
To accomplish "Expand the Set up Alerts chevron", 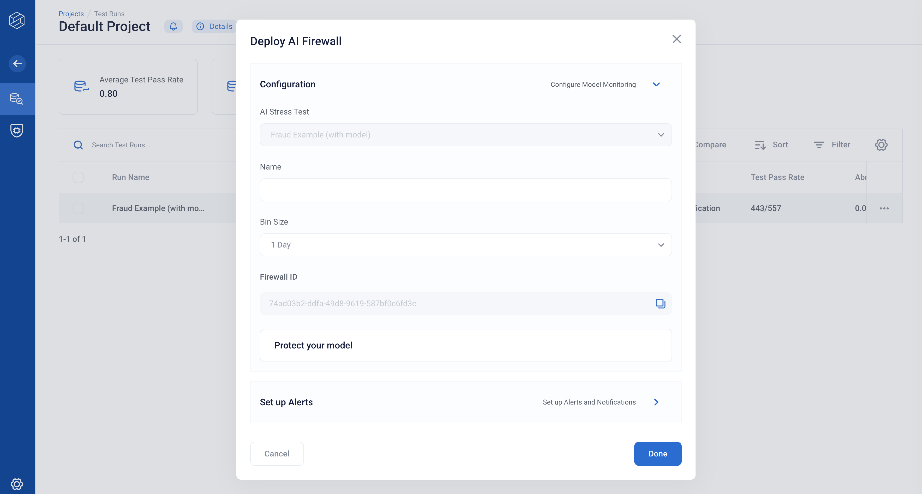I will click(x=656, y=402).
